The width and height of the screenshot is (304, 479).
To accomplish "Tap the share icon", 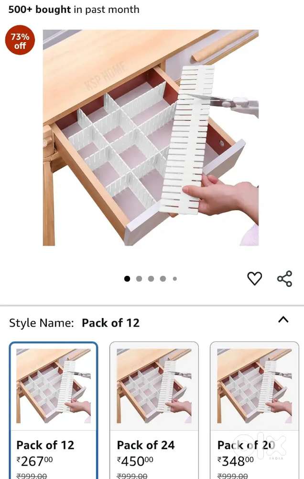I will point(284,279).
